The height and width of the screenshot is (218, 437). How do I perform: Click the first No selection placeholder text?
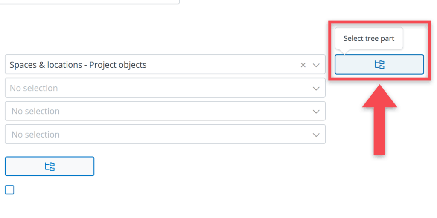point(34,89)
